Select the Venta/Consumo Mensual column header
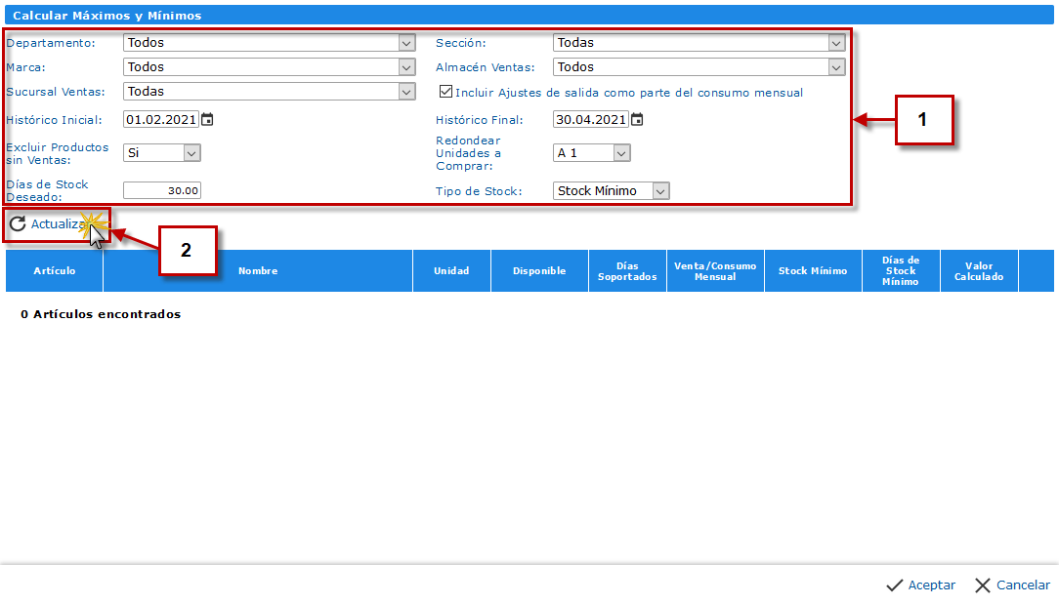This screenshot has height=605, width=1059. click(x=715, y=271)
